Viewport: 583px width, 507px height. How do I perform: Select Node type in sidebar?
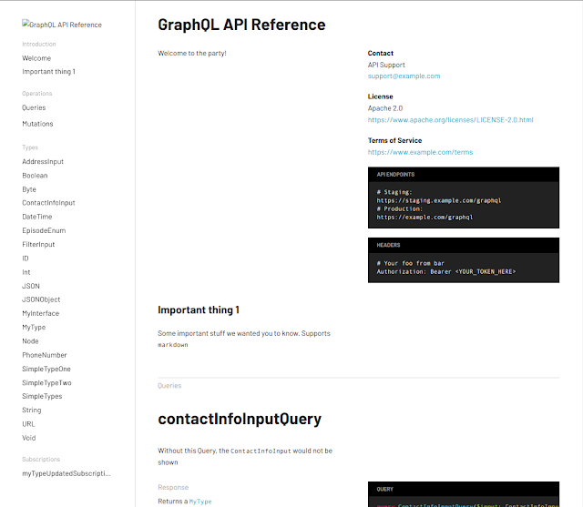[30, 341]
